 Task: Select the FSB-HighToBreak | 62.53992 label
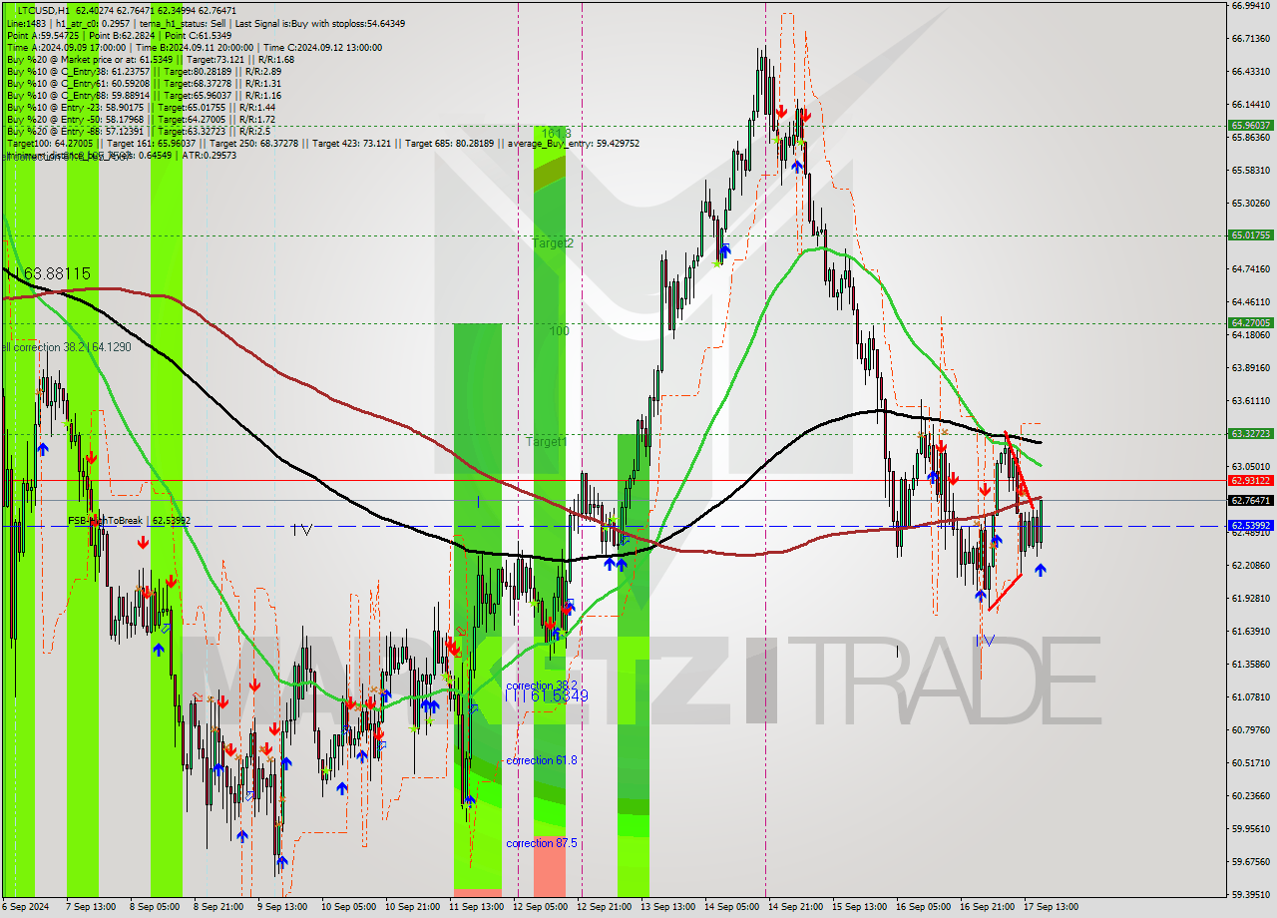(129, 521)
